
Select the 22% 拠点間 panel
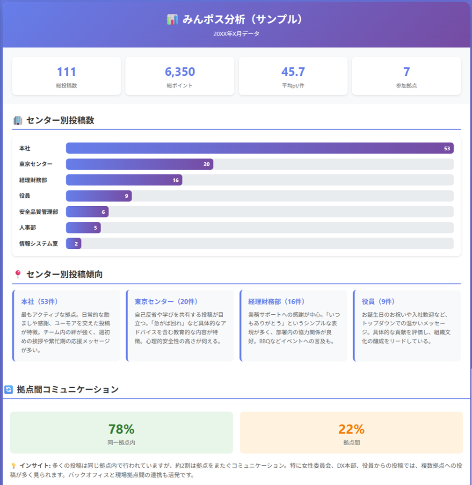[351, 431]
